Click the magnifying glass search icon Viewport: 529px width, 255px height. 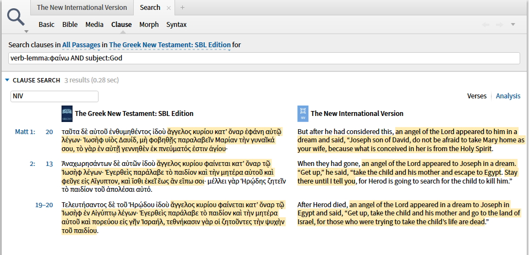coord(16,17)
